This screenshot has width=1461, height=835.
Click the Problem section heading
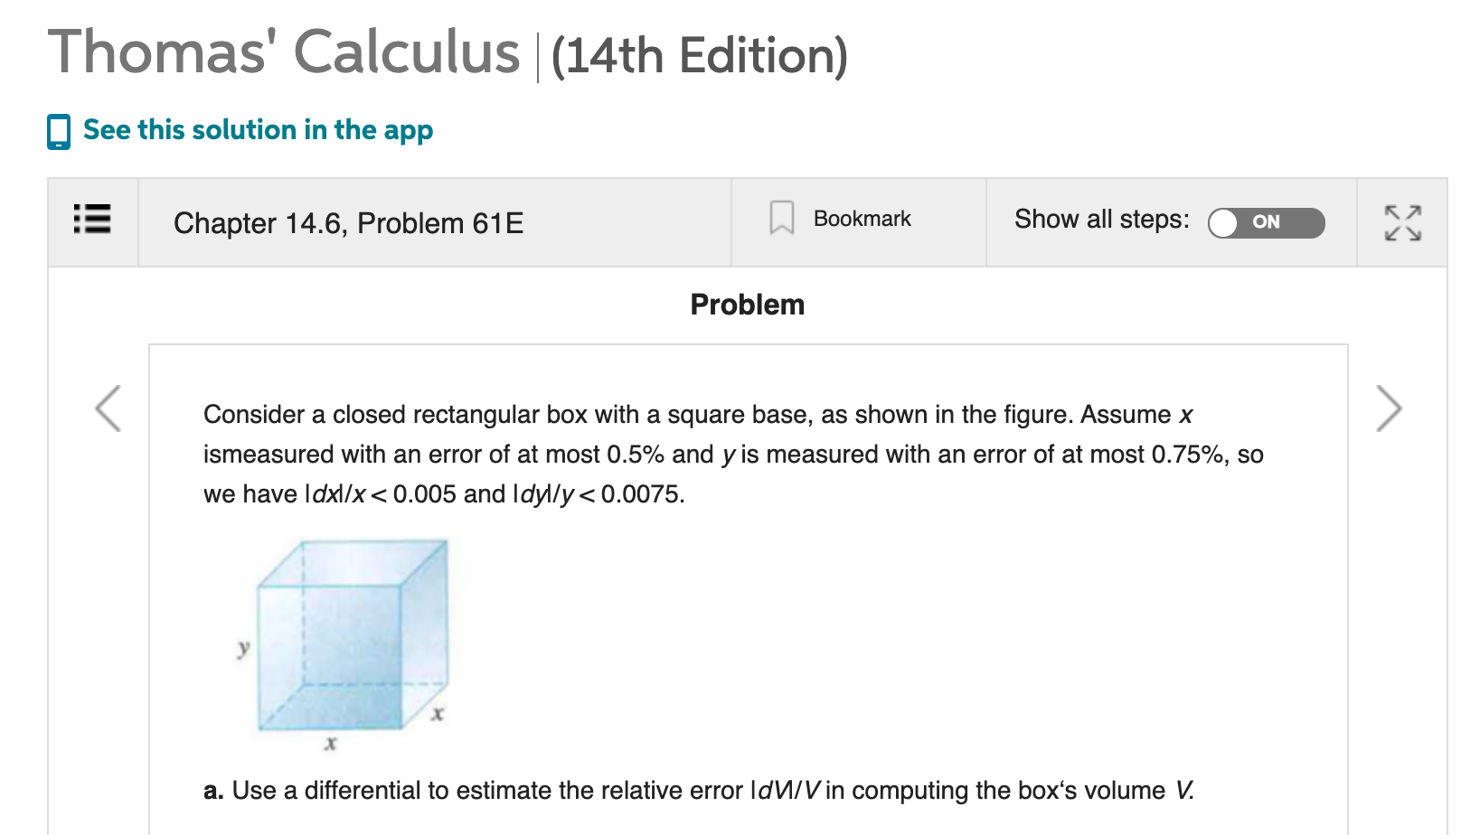click(x=746, y=305)
